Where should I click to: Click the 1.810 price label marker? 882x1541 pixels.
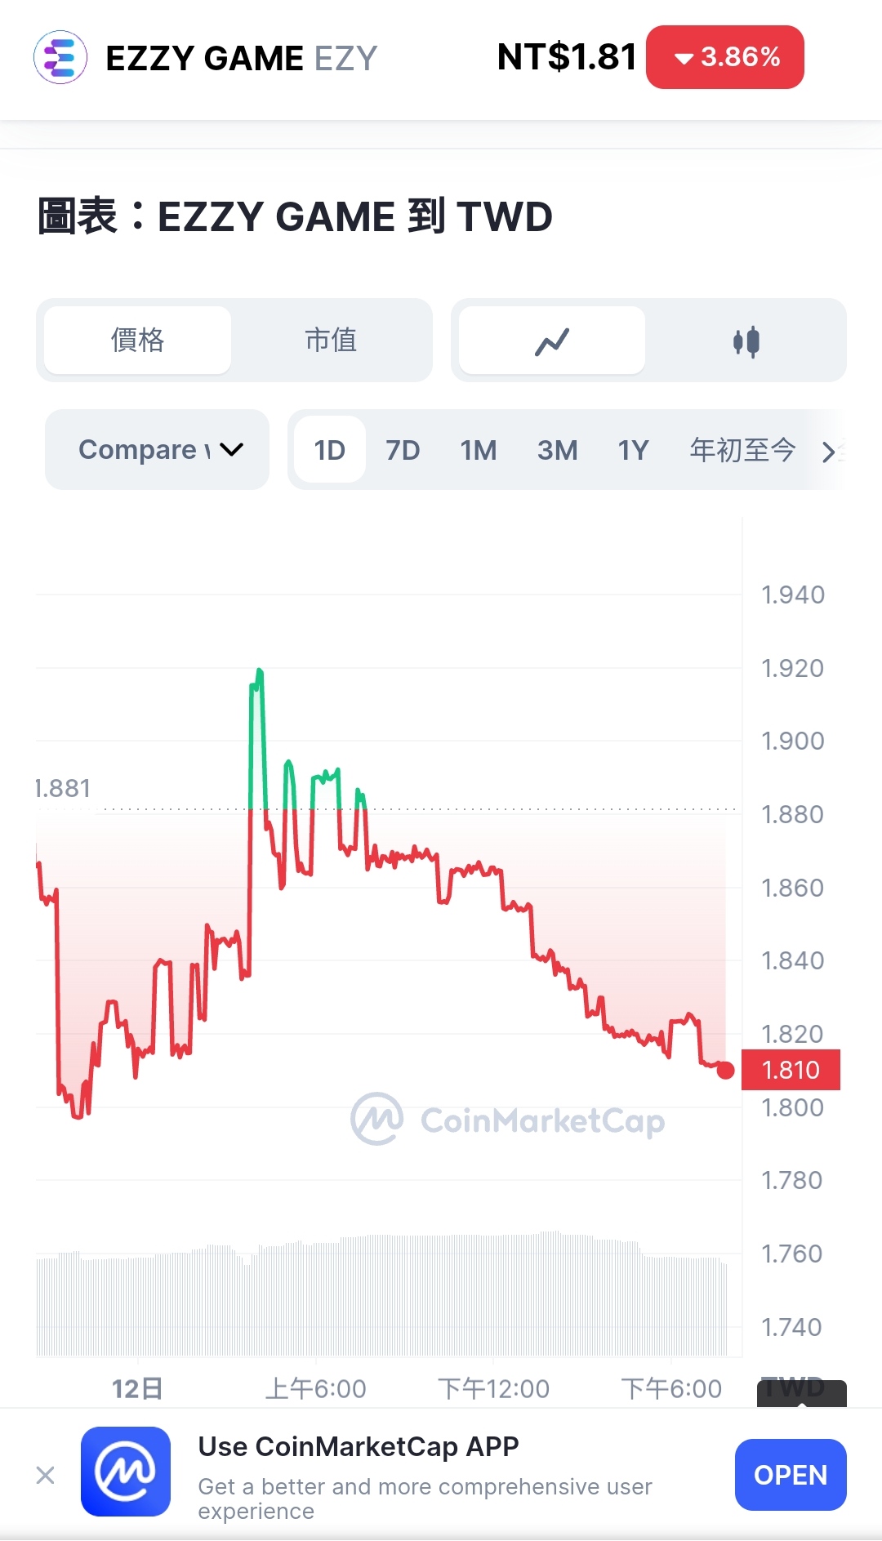click(791, 1070)
